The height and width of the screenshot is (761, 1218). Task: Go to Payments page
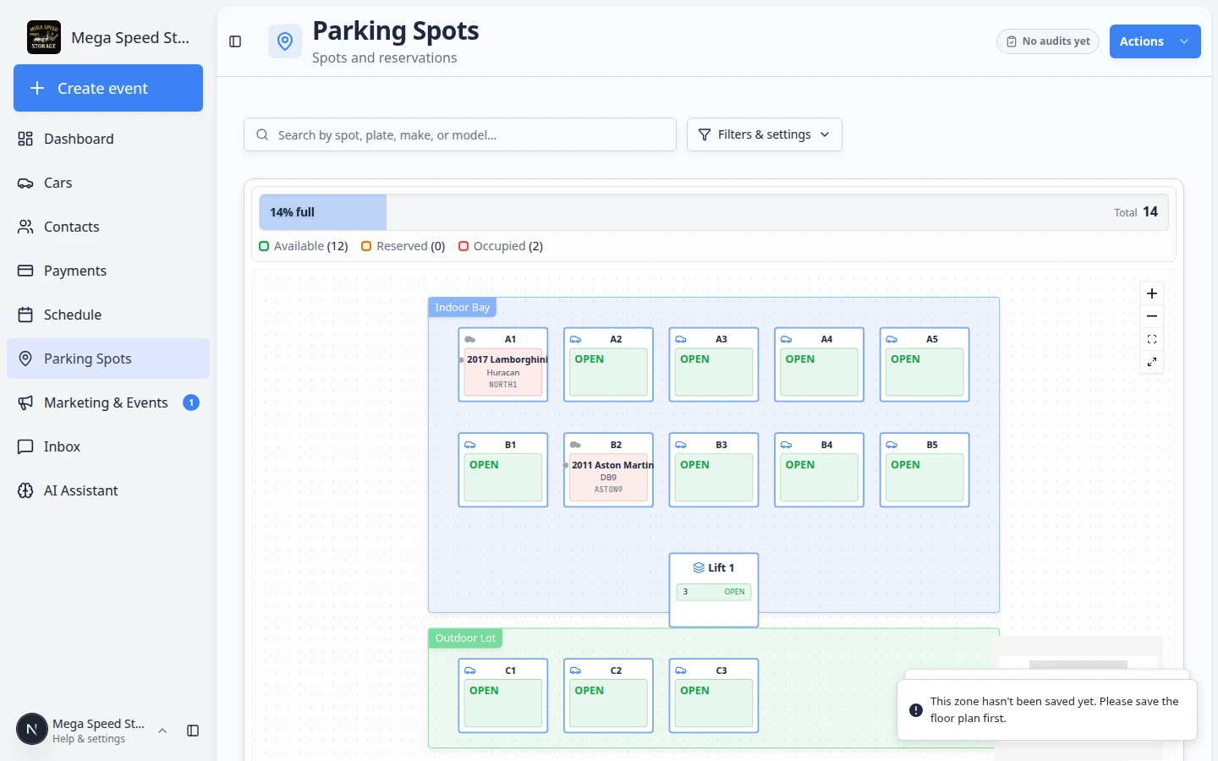tap(108, 271)
